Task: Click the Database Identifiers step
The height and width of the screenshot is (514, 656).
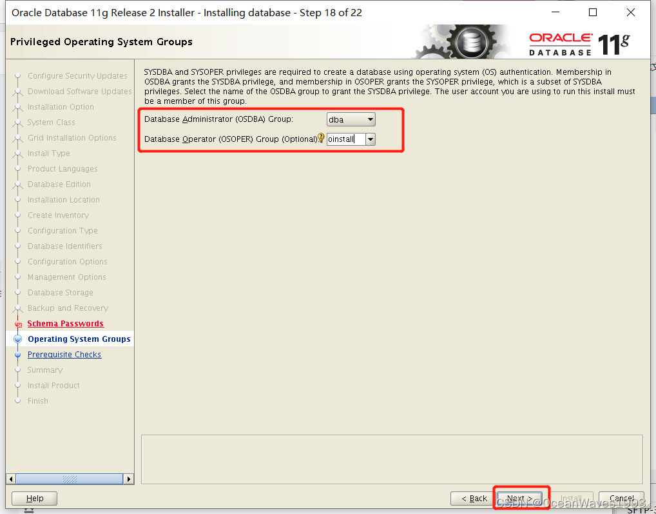Action: tap(65, 246)
